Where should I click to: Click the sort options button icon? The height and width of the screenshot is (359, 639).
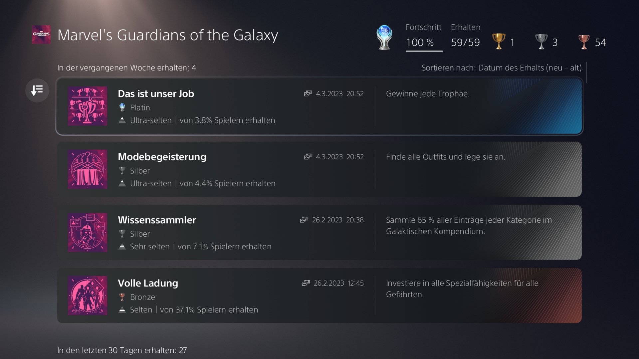coord(37,90)
